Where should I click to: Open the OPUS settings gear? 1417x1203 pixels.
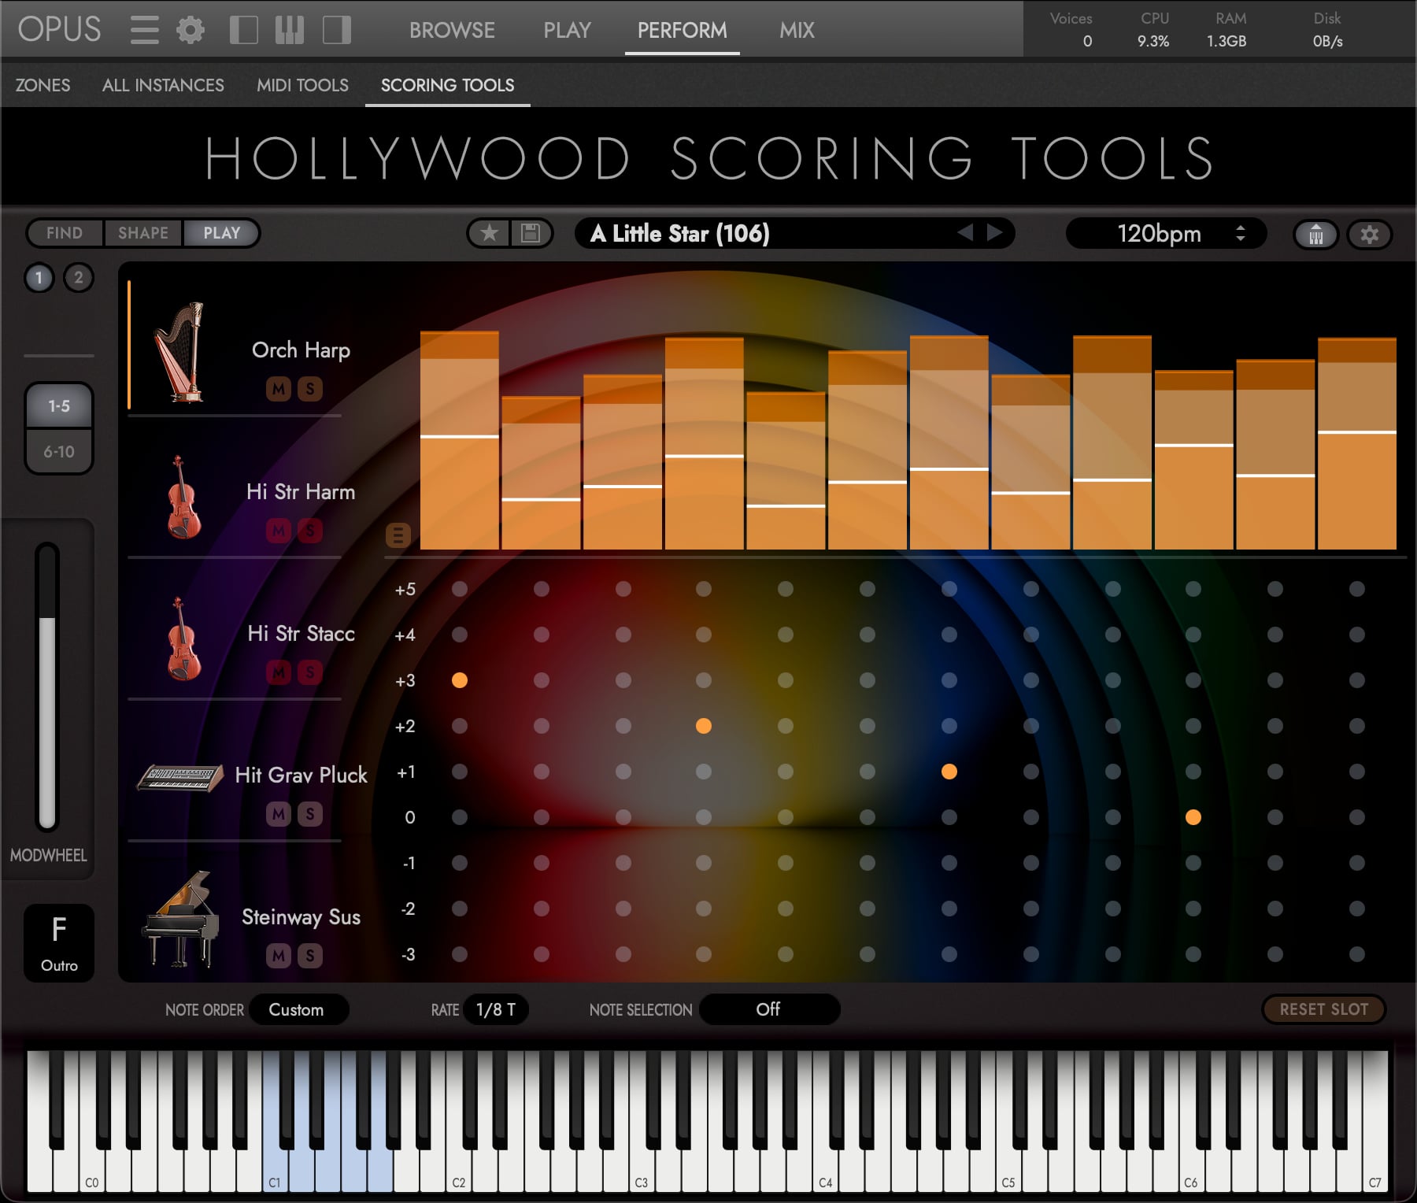[191, 30]
